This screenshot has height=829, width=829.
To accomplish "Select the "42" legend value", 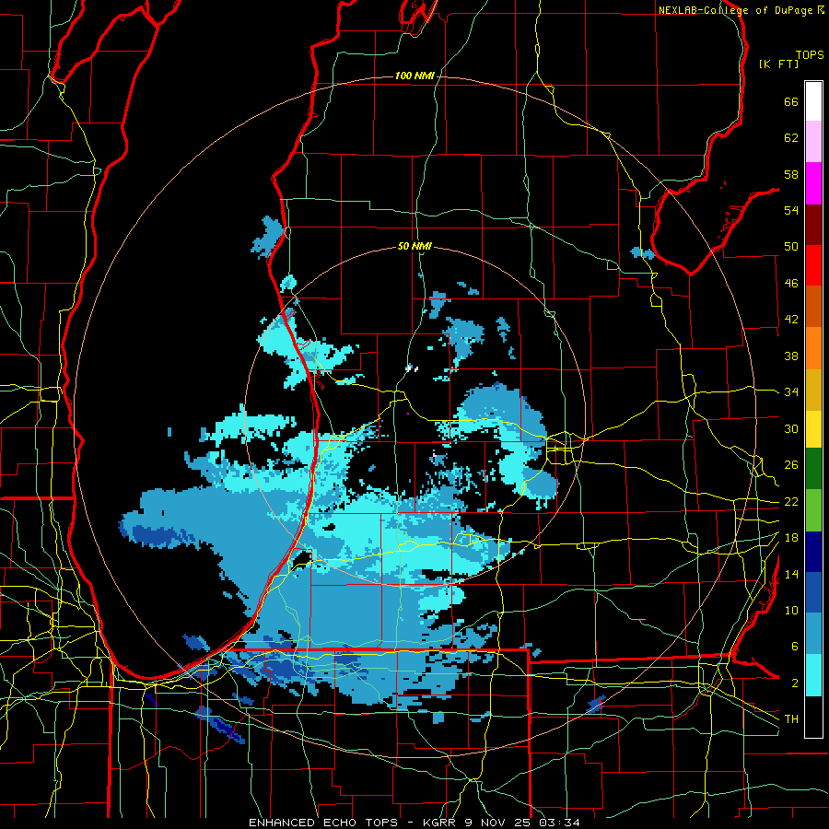I will click(791, 320).
